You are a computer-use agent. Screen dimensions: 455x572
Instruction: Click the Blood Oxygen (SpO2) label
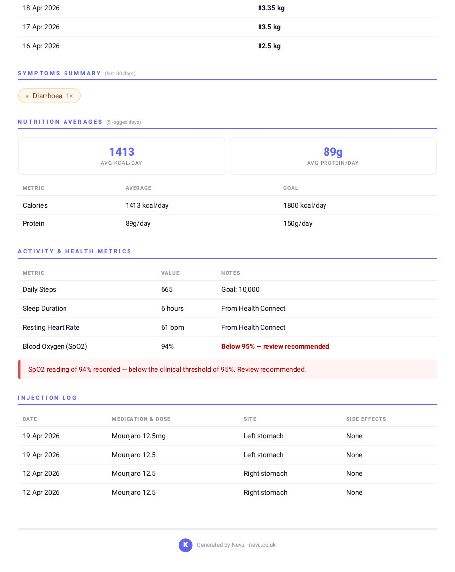click(55, 346)
